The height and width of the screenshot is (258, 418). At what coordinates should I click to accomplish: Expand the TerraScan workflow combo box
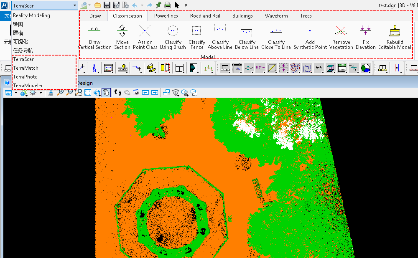pyautogui.click(x=74, y=5)
